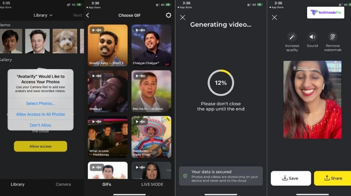Close the video result screen

275,17
